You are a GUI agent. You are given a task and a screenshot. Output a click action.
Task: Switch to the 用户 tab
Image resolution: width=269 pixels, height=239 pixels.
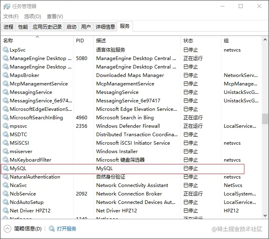point(86,27)
